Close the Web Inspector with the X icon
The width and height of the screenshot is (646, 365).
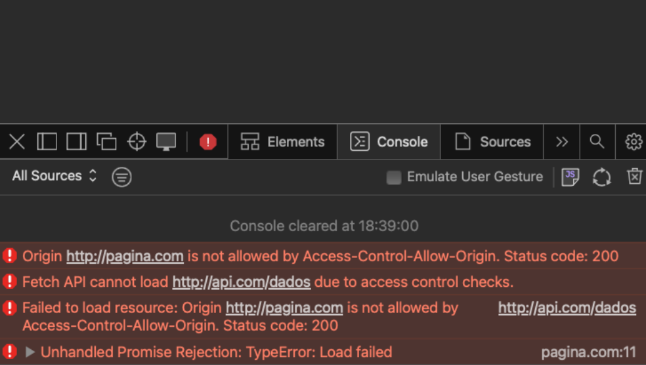(x=17, y=142)
